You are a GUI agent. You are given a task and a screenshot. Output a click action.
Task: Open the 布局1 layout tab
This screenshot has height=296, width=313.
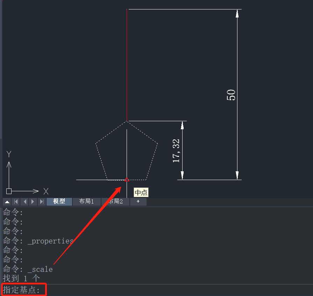(x=86, y=202)
